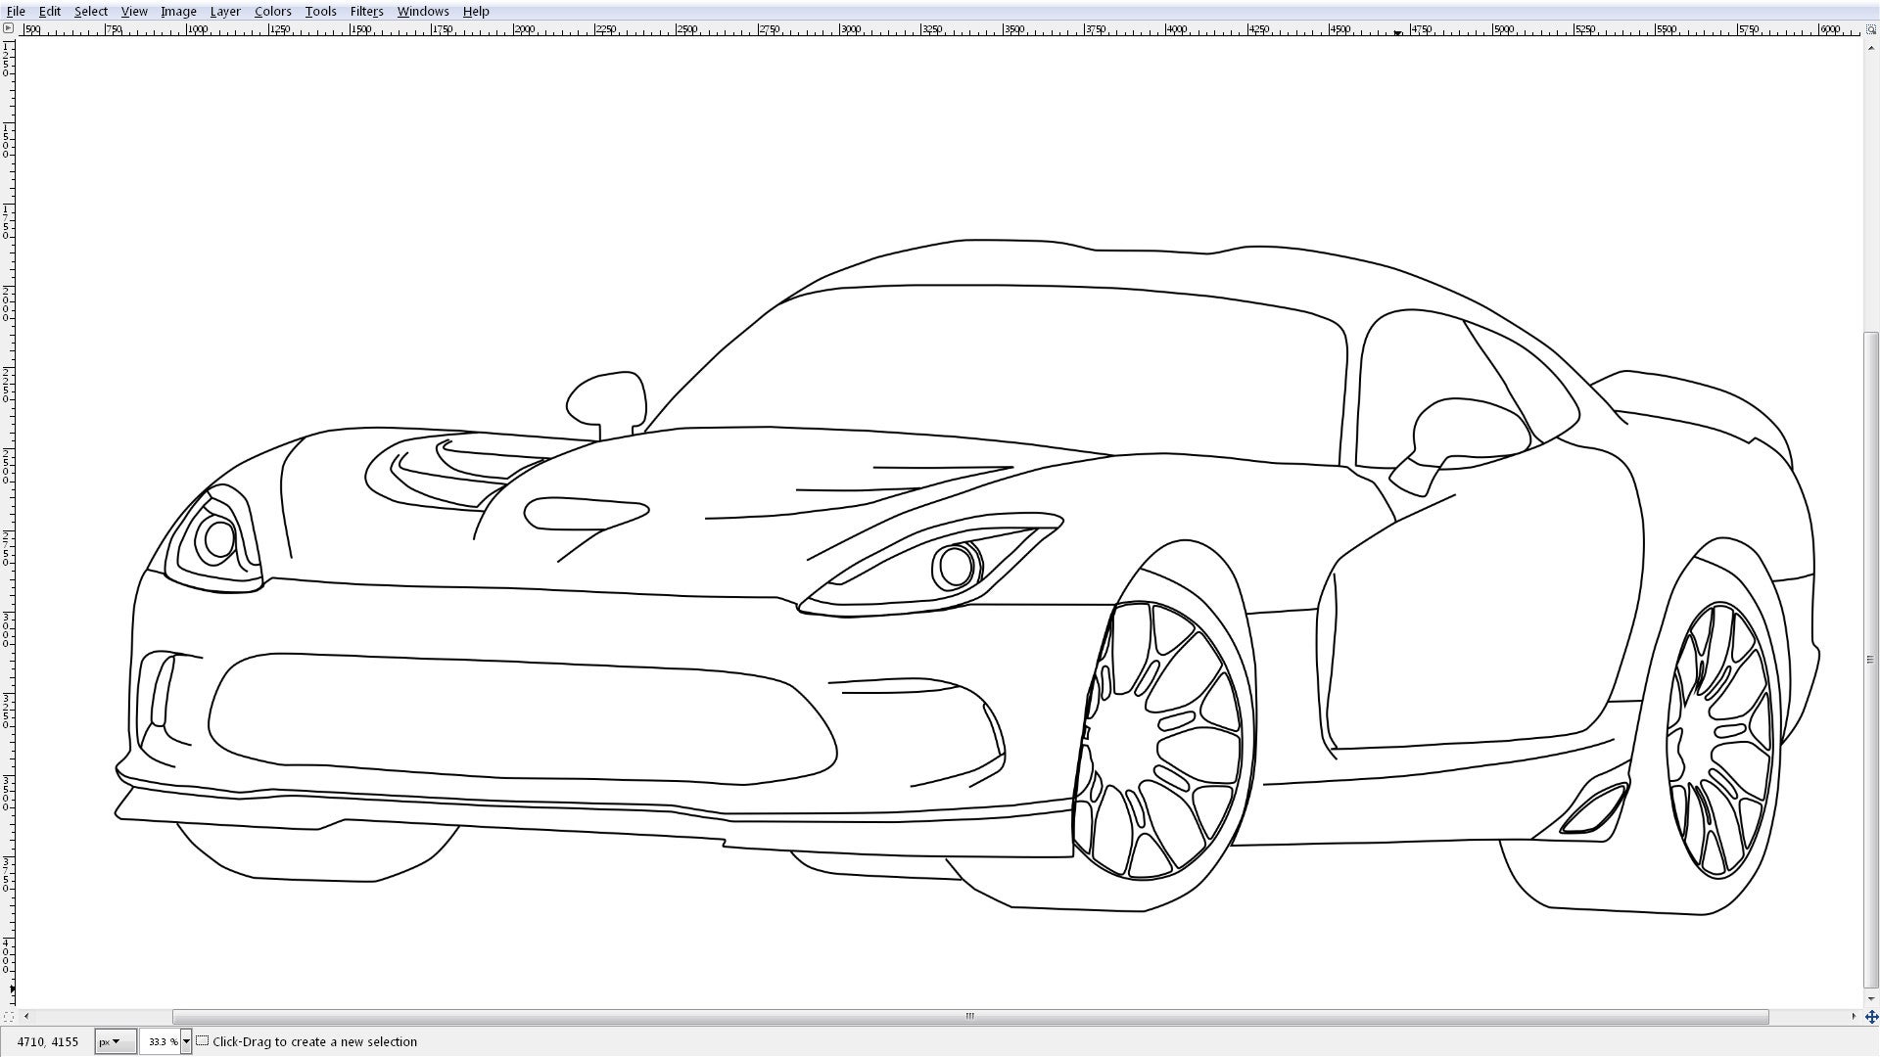Screen dimensions: 1880x1057
Task: Open the View menu
Action: tap(134, 11)
